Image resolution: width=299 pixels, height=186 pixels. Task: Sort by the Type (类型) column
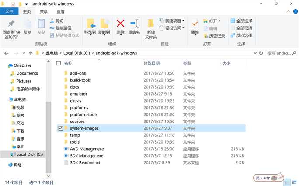pyautogui.click(x=187, y=63)
